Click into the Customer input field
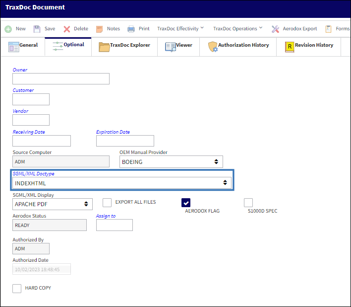The width and height of the screenshot is (351, 307). pos(31,99)
